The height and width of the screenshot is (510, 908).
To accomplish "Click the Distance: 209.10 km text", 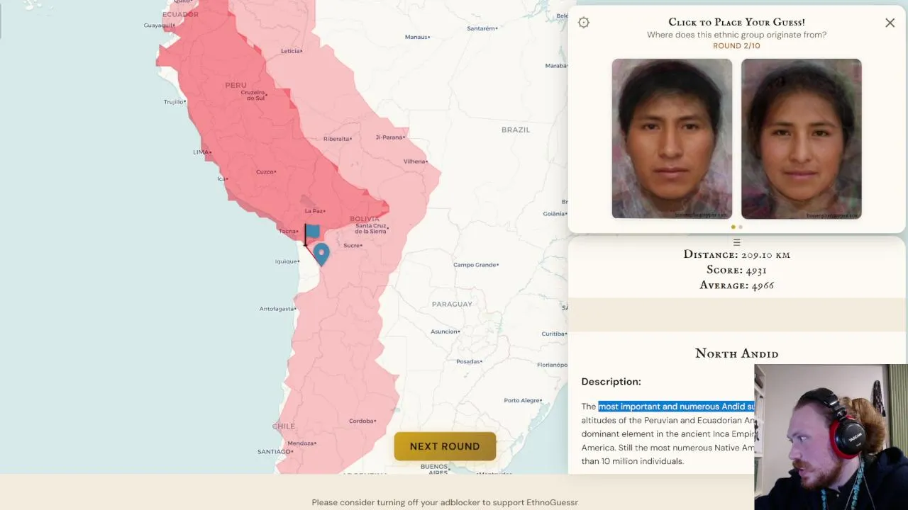I will click(x=736, y=254).
